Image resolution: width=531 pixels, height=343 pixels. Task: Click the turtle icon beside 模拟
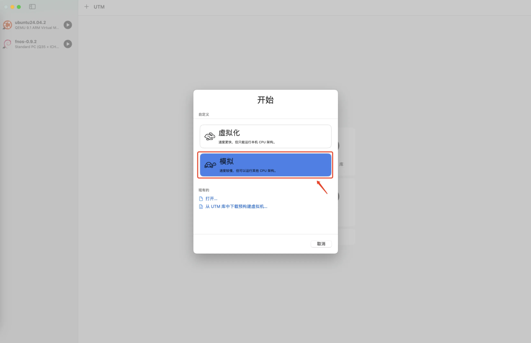[210, 165]
